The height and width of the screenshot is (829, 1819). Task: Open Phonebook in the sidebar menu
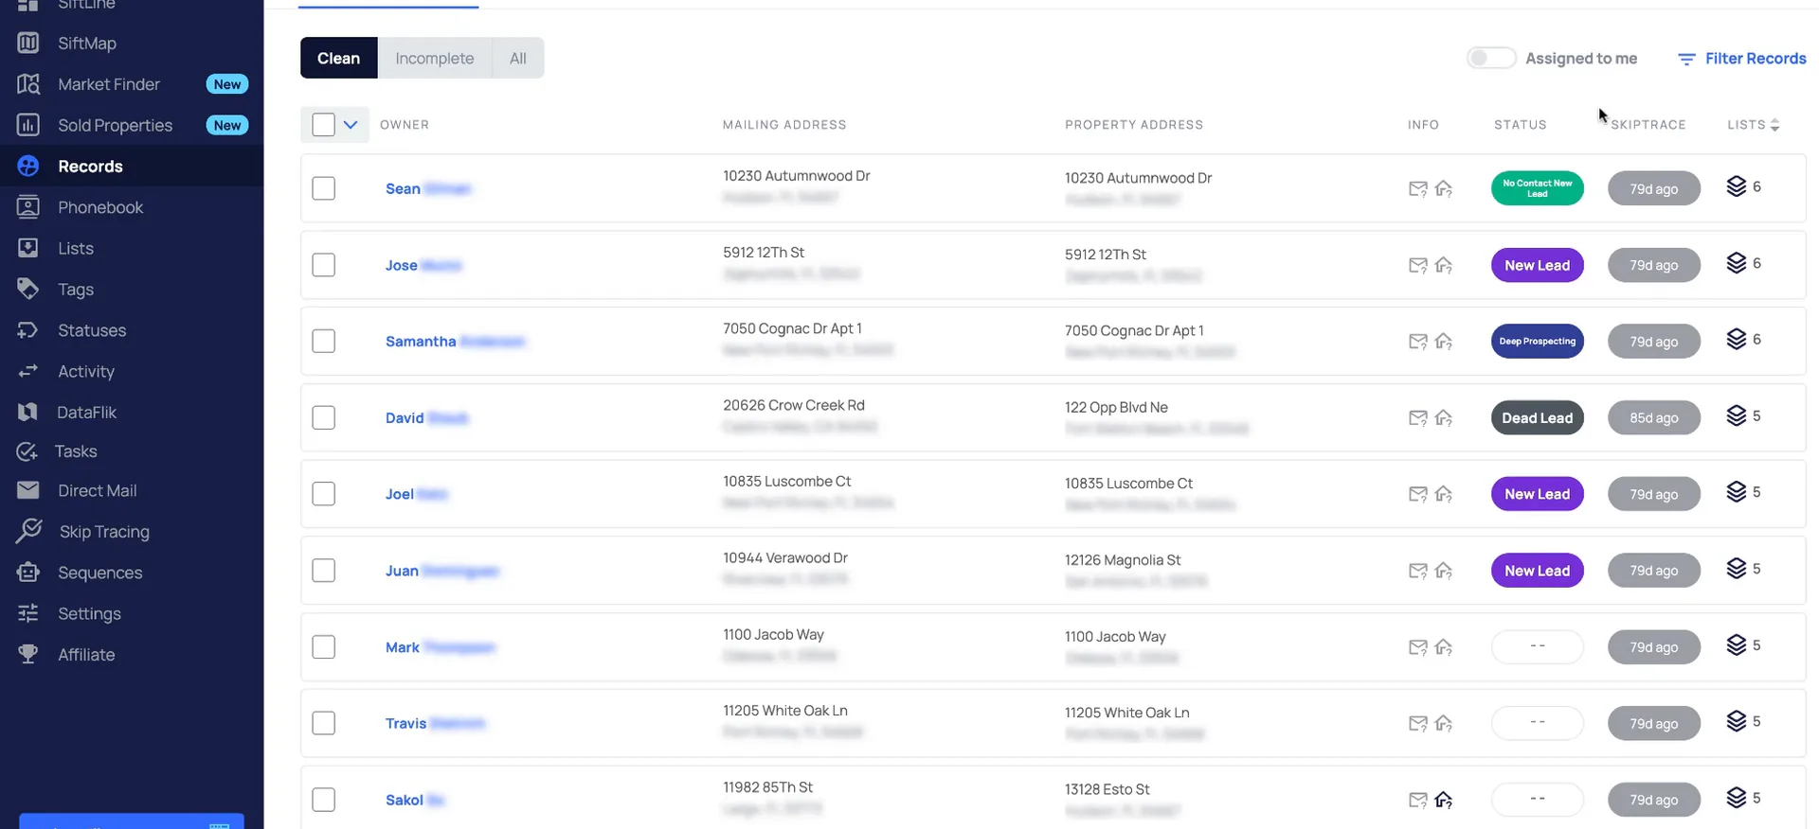point(100,207)
